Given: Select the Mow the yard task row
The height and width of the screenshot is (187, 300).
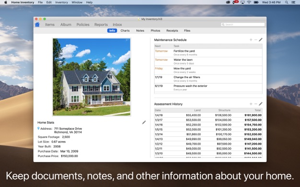Looking at the screenshot, I should pos(208,70).
